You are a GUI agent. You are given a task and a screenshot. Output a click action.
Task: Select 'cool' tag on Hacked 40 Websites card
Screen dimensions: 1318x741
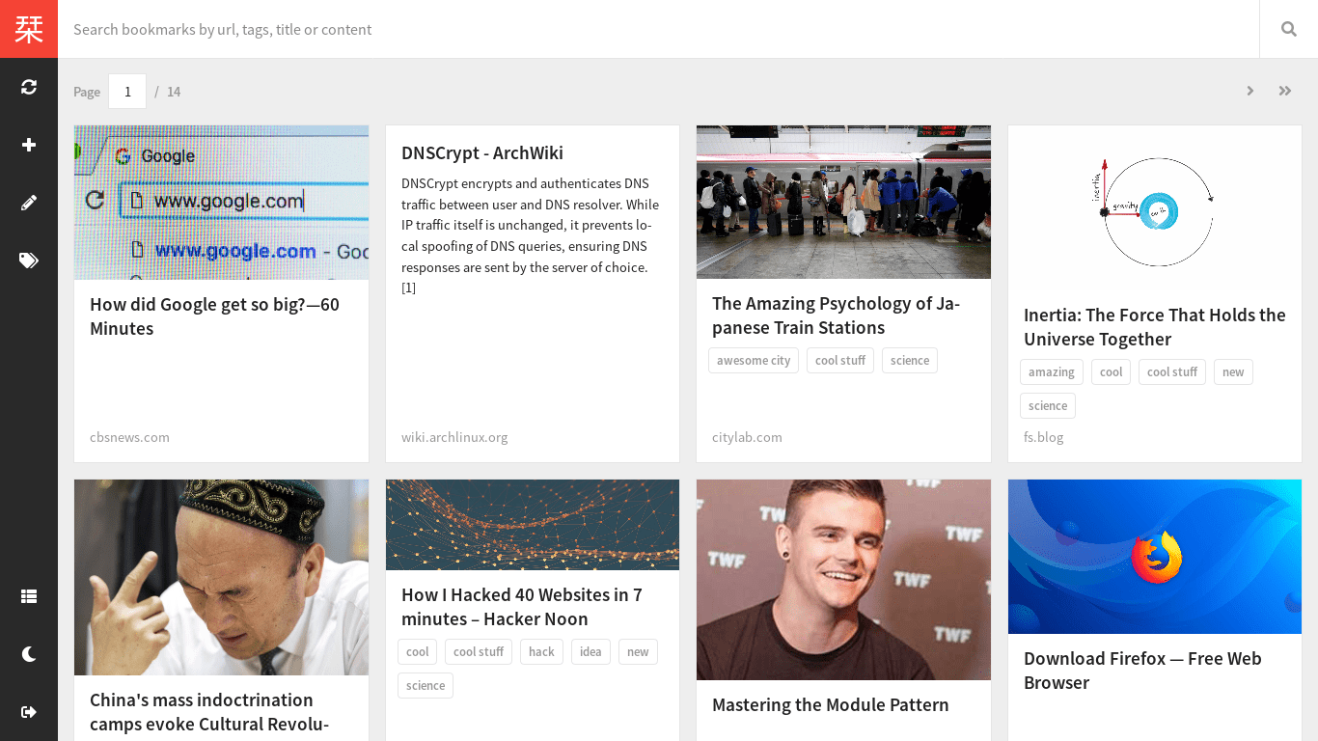tap(418, 652)
